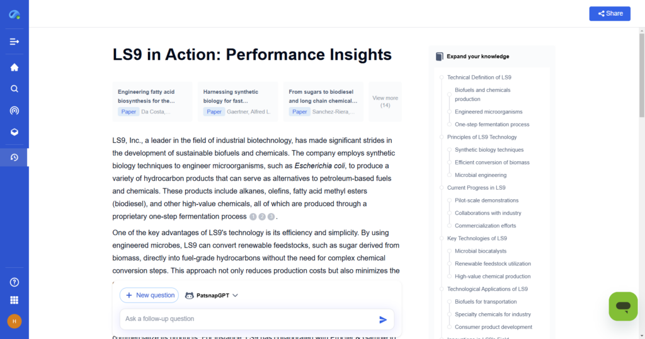Click the New question button
Viewport: 645px width, 339px height.
pyautogui.click(x=149, y=295)
